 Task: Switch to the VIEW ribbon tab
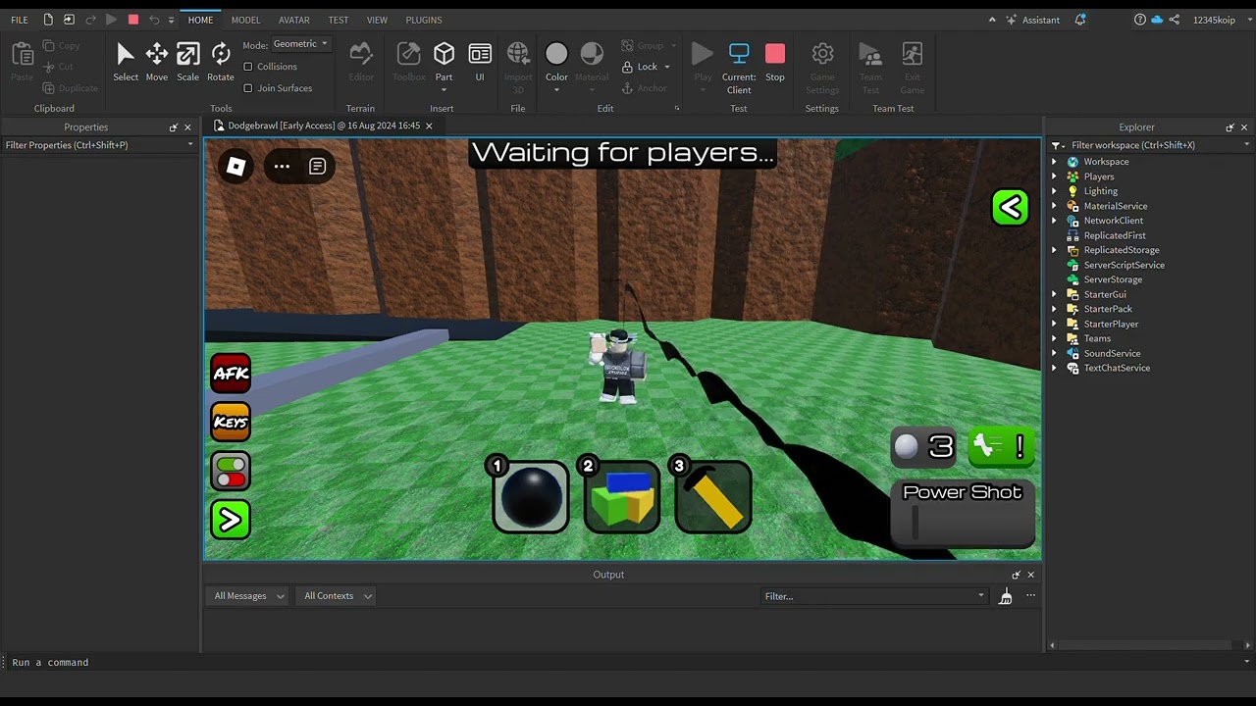click(x=377, y=20)
